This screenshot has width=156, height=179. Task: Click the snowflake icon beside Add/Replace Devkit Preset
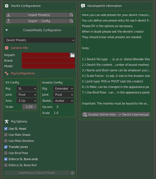[x=72, y=173]
